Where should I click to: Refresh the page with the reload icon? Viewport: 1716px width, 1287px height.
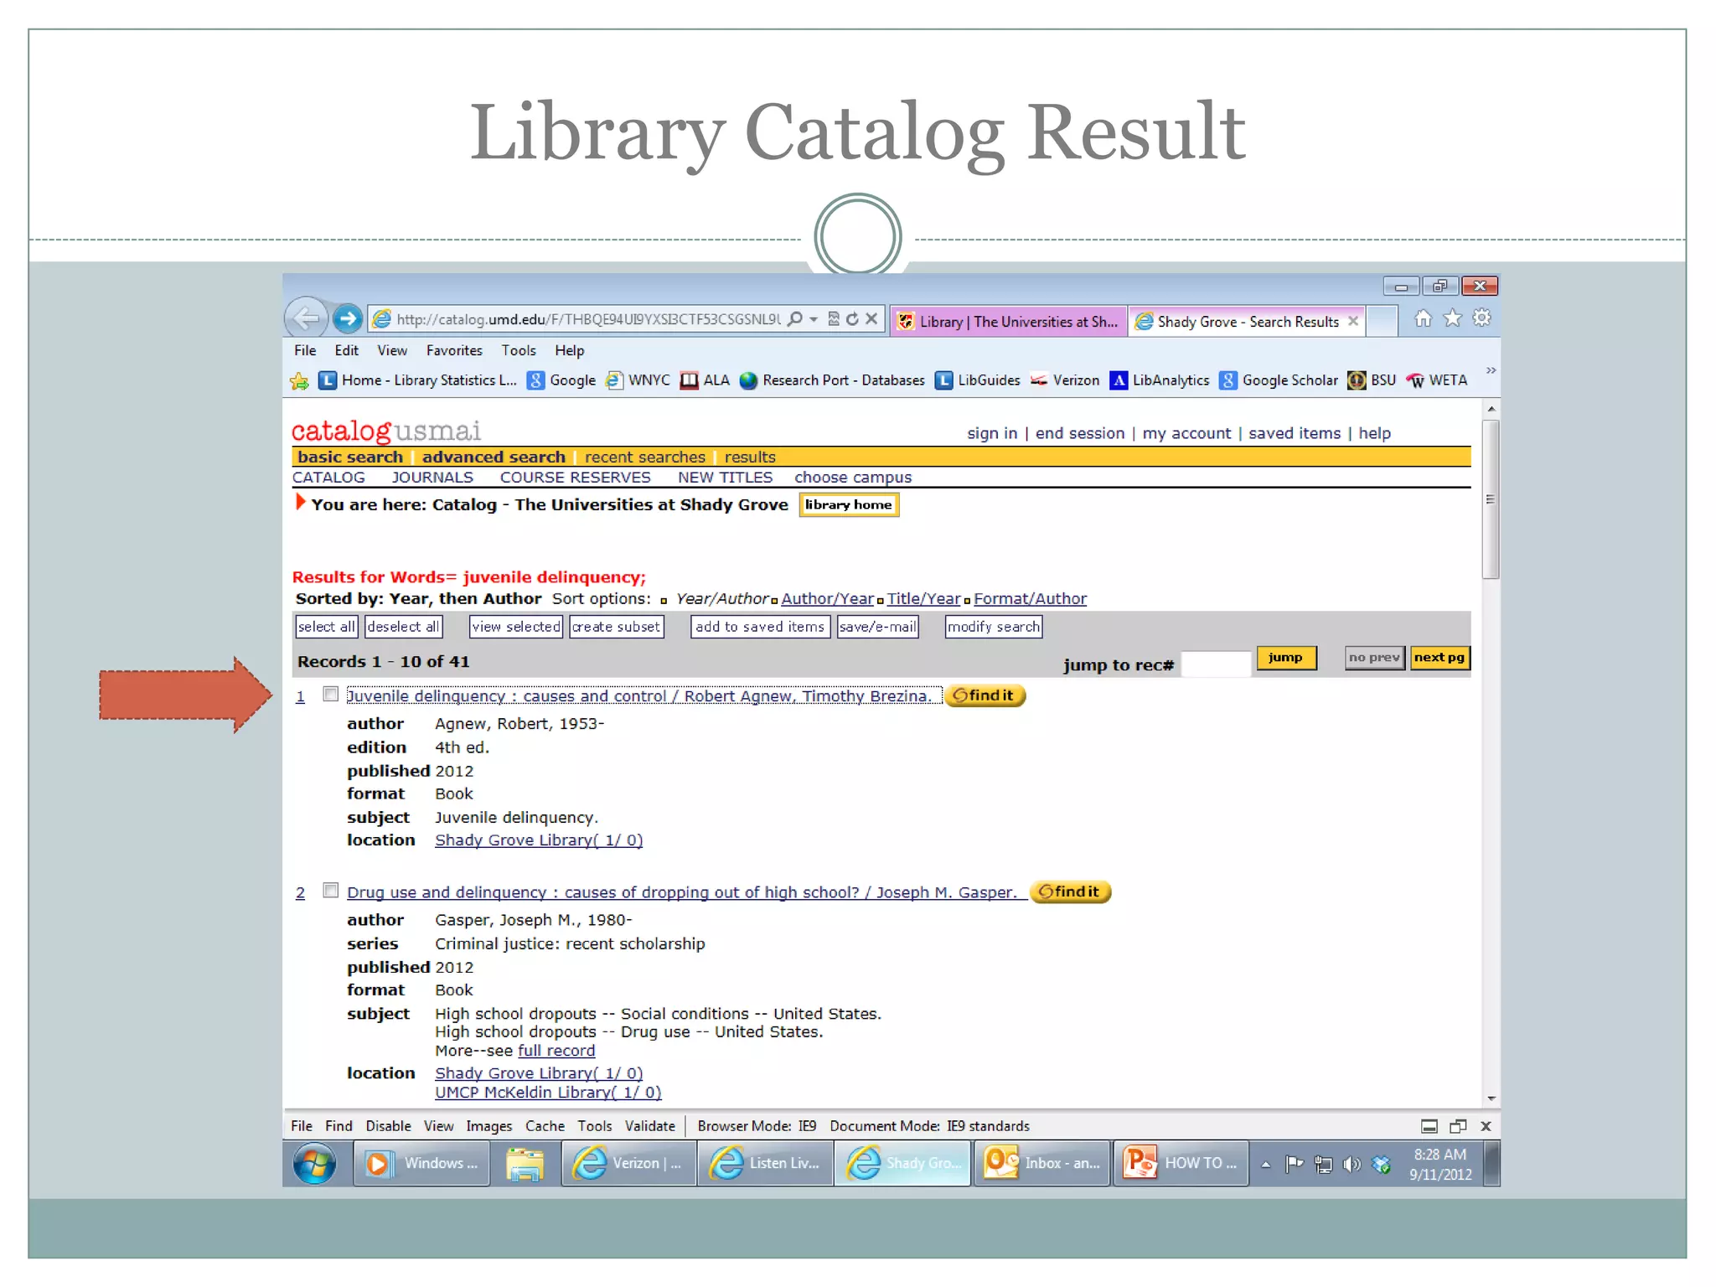click(x=852, y=319)
